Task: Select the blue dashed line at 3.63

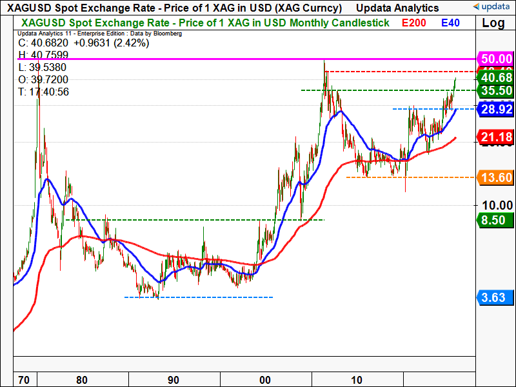Action: coord(199,297)
